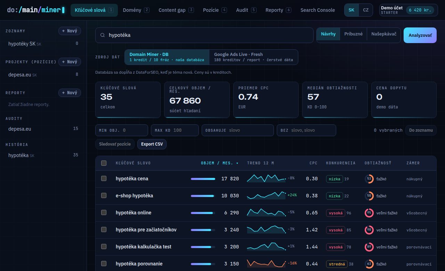Click the difficulty ring 95 for hypotéka online
The width and height of the screenshot is (445, 271).
point(369,213)
